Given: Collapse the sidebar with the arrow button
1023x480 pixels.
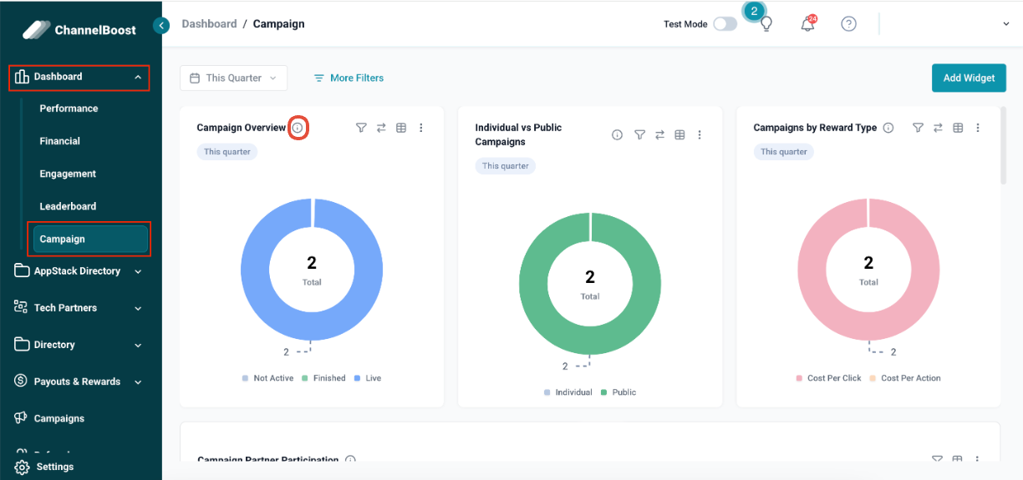Looking at the screenshot, I should pyautogui.click(x=161, y=25).
